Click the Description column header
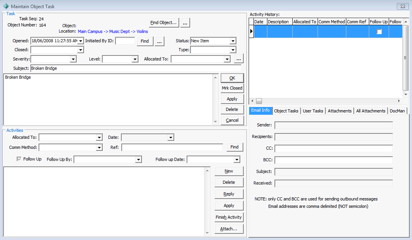This screenshot has width=412, height=240. coord(280,22)
